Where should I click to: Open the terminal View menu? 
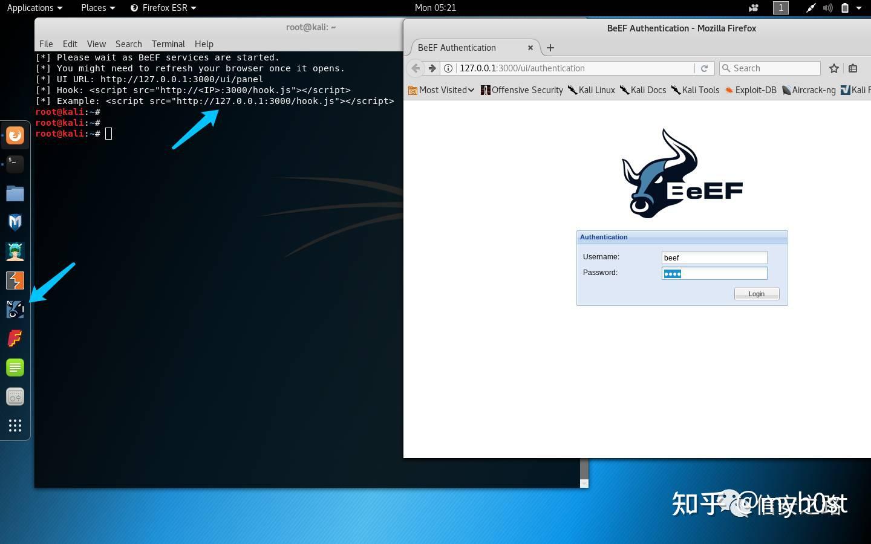[96, 44]
